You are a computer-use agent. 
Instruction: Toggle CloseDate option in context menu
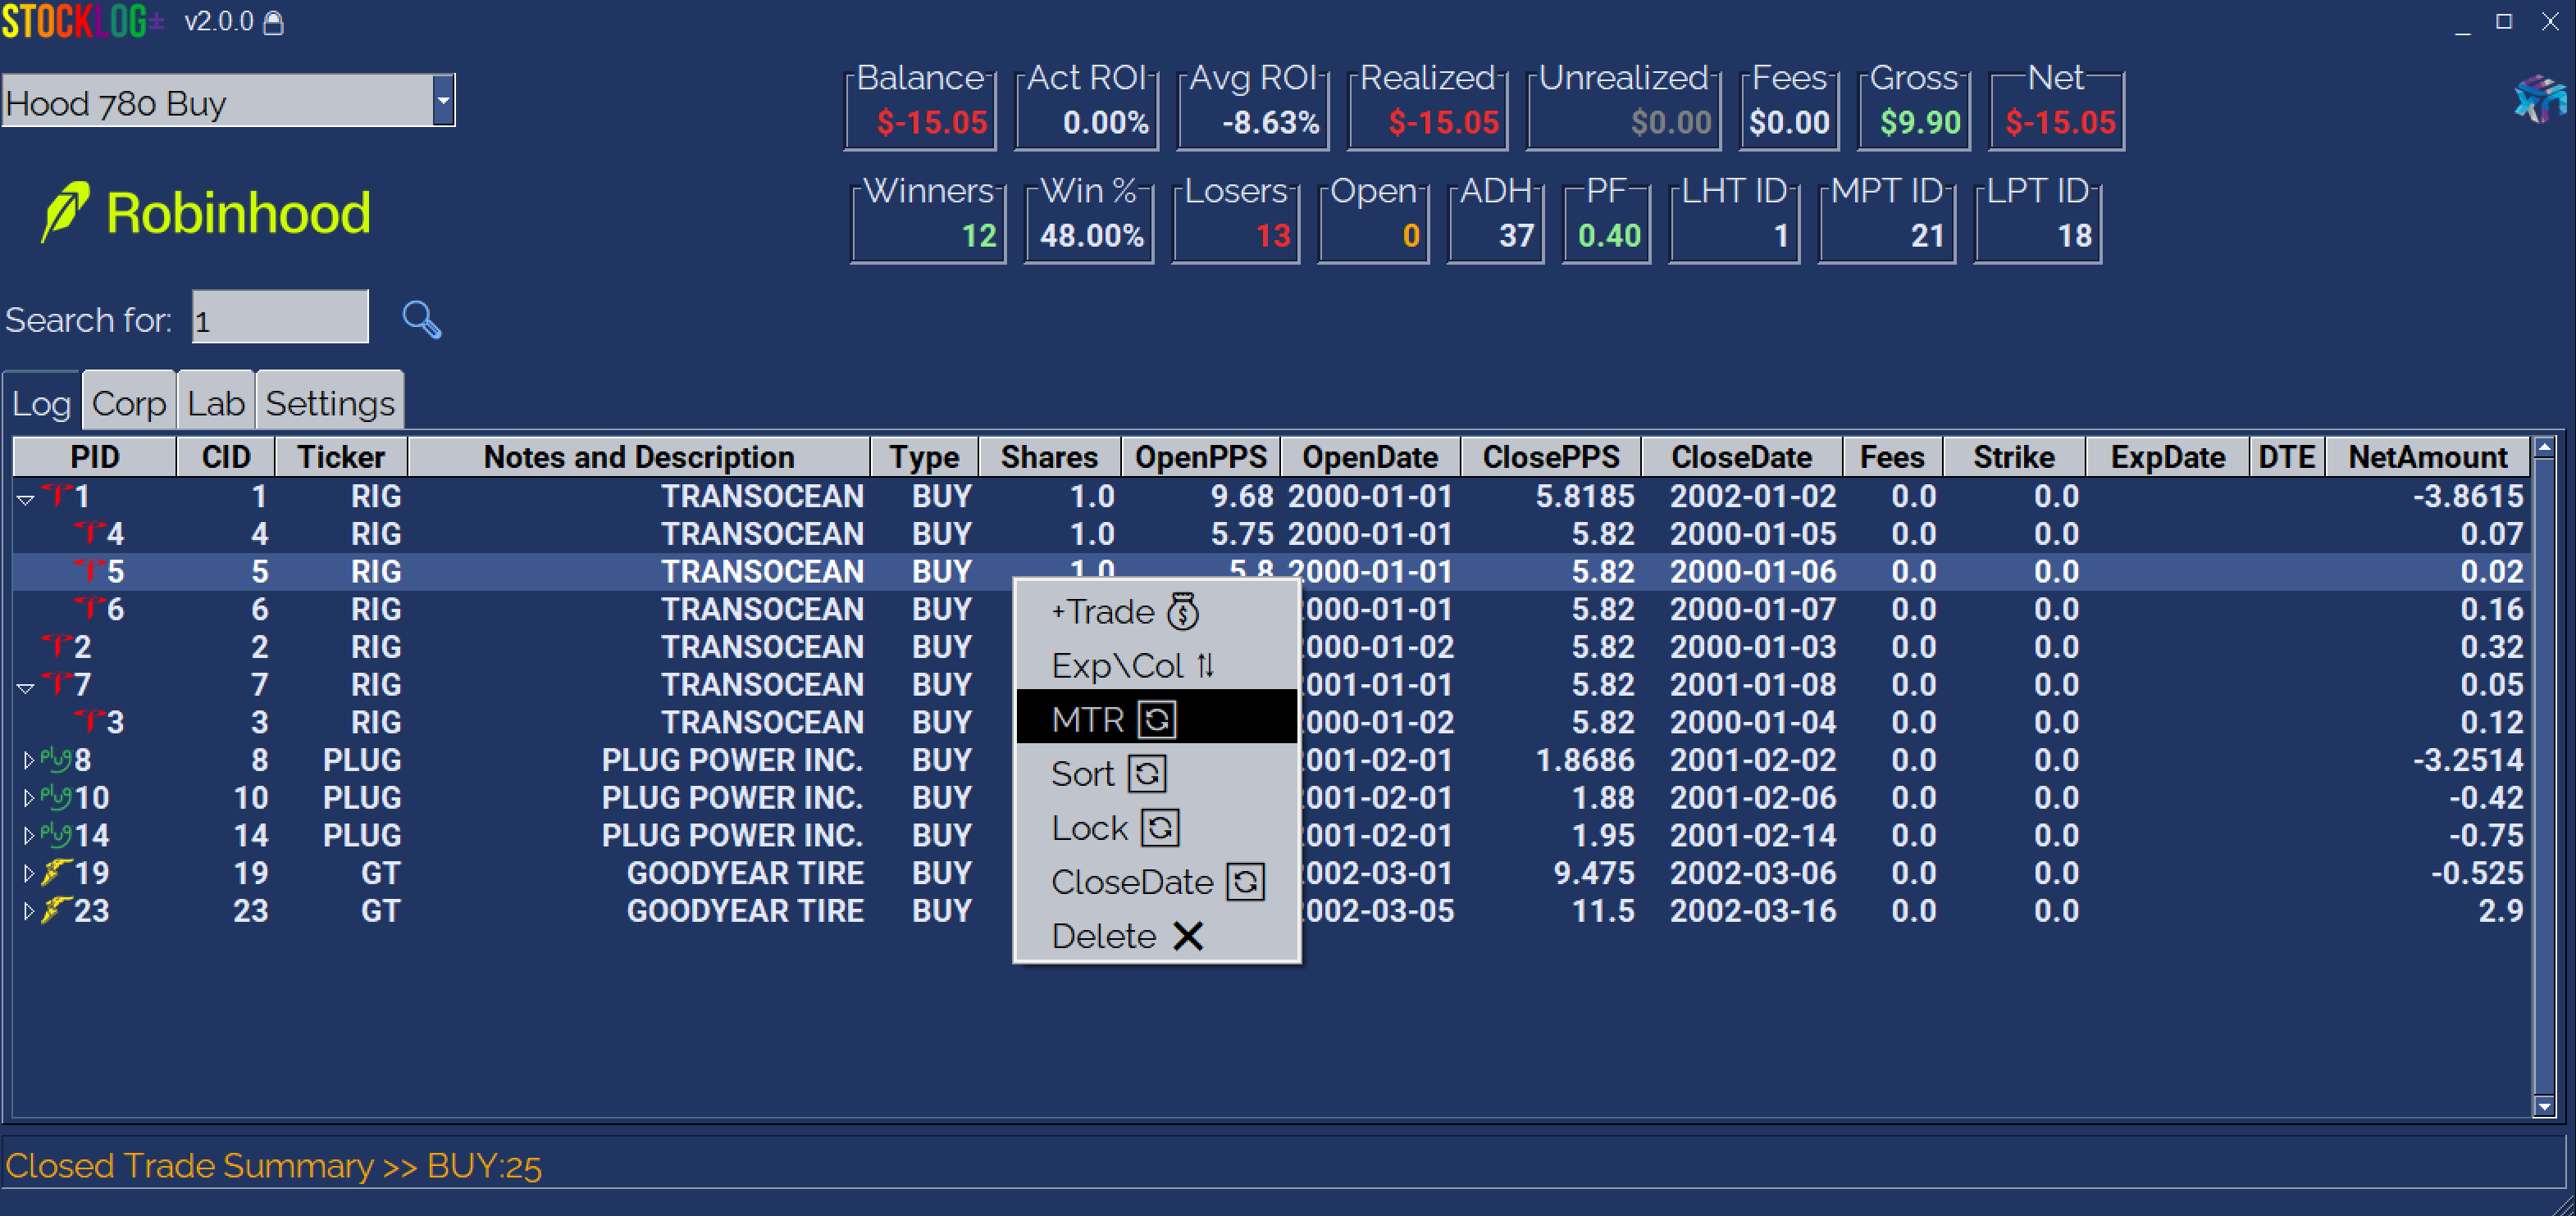(x=1245, y=883)
